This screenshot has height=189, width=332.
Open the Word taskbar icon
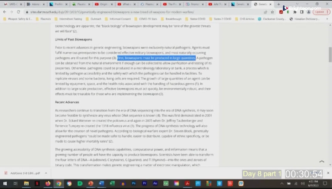[102, 184]
